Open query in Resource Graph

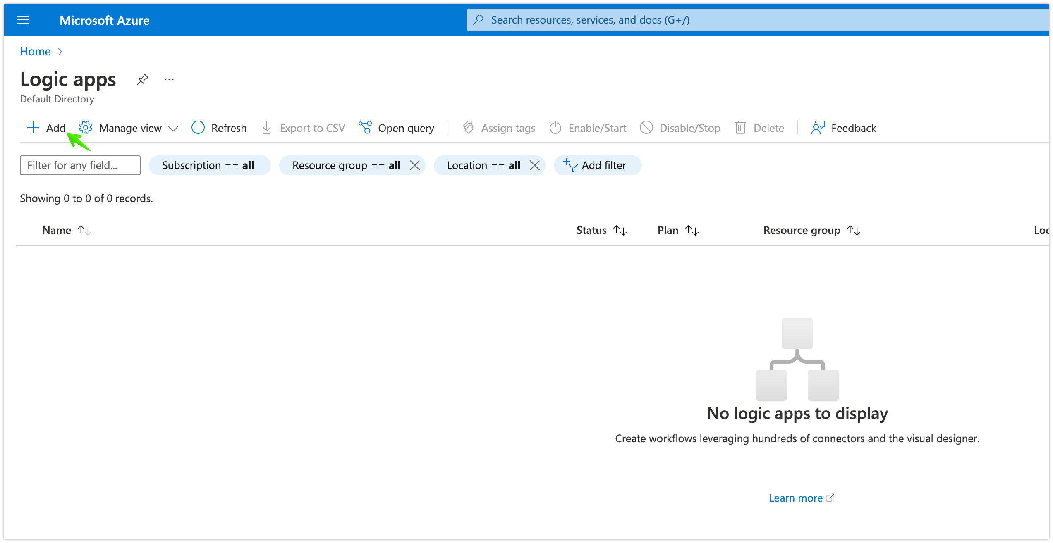(x=396, y=128)
